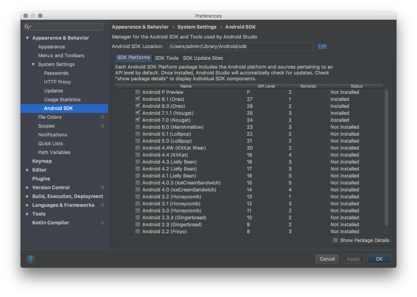Image resolution: width=417 pixels, height=297 pixels.
Task: Uncheck Android 8.1 (Oreo) platform
Action: 138,99
